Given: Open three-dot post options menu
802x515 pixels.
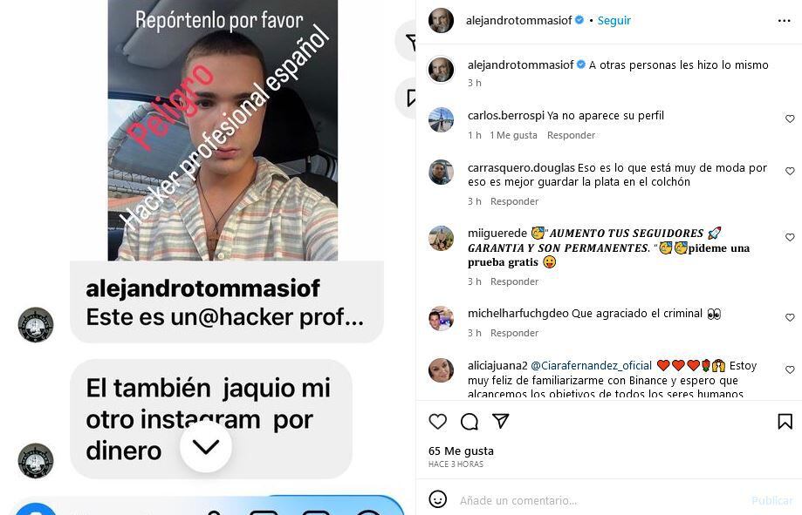Looking at the screenshot, I should (784, 20).
